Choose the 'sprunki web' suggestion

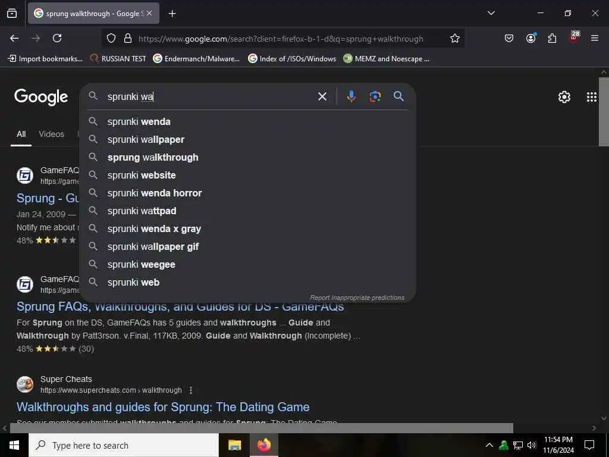pyautogui.click(x=248, y=283)
